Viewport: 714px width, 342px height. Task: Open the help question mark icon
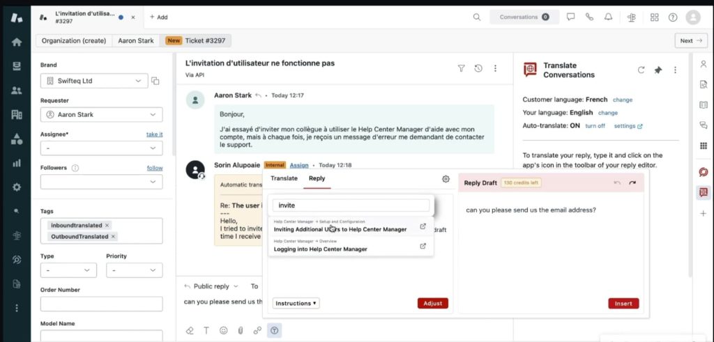click(x=673, y=17)
